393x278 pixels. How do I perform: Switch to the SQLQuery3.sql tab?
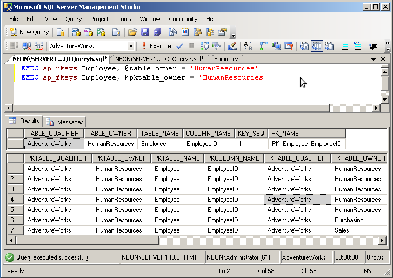click(x=159, y=59)
